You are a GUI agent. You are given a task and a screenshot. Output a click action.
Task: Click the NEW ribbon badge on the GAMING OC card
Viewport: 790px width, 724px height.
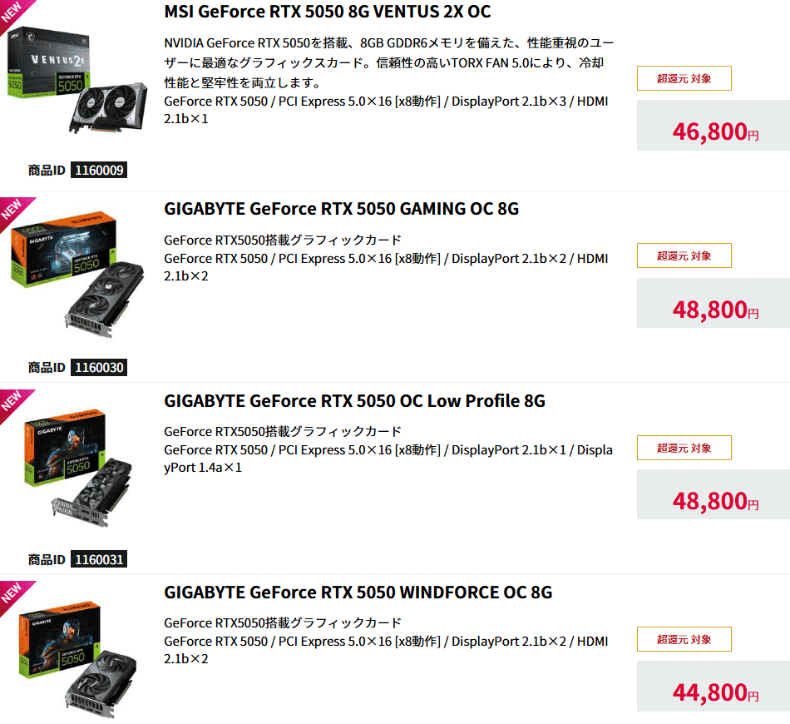[x=12, y=210]
